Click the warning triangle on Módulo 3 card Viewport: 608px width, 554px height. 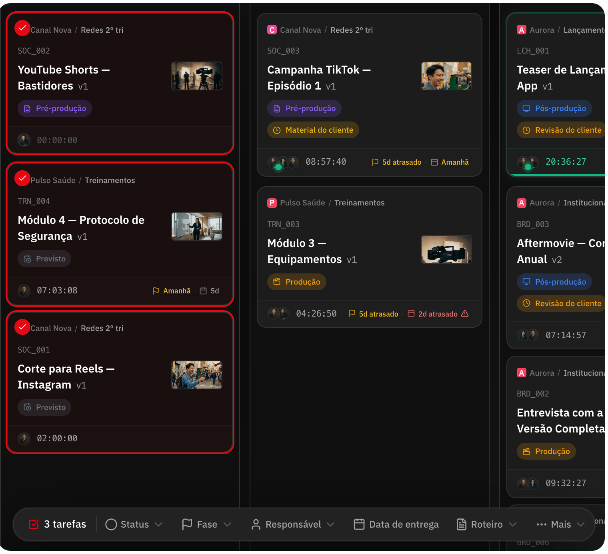(465, 314)
